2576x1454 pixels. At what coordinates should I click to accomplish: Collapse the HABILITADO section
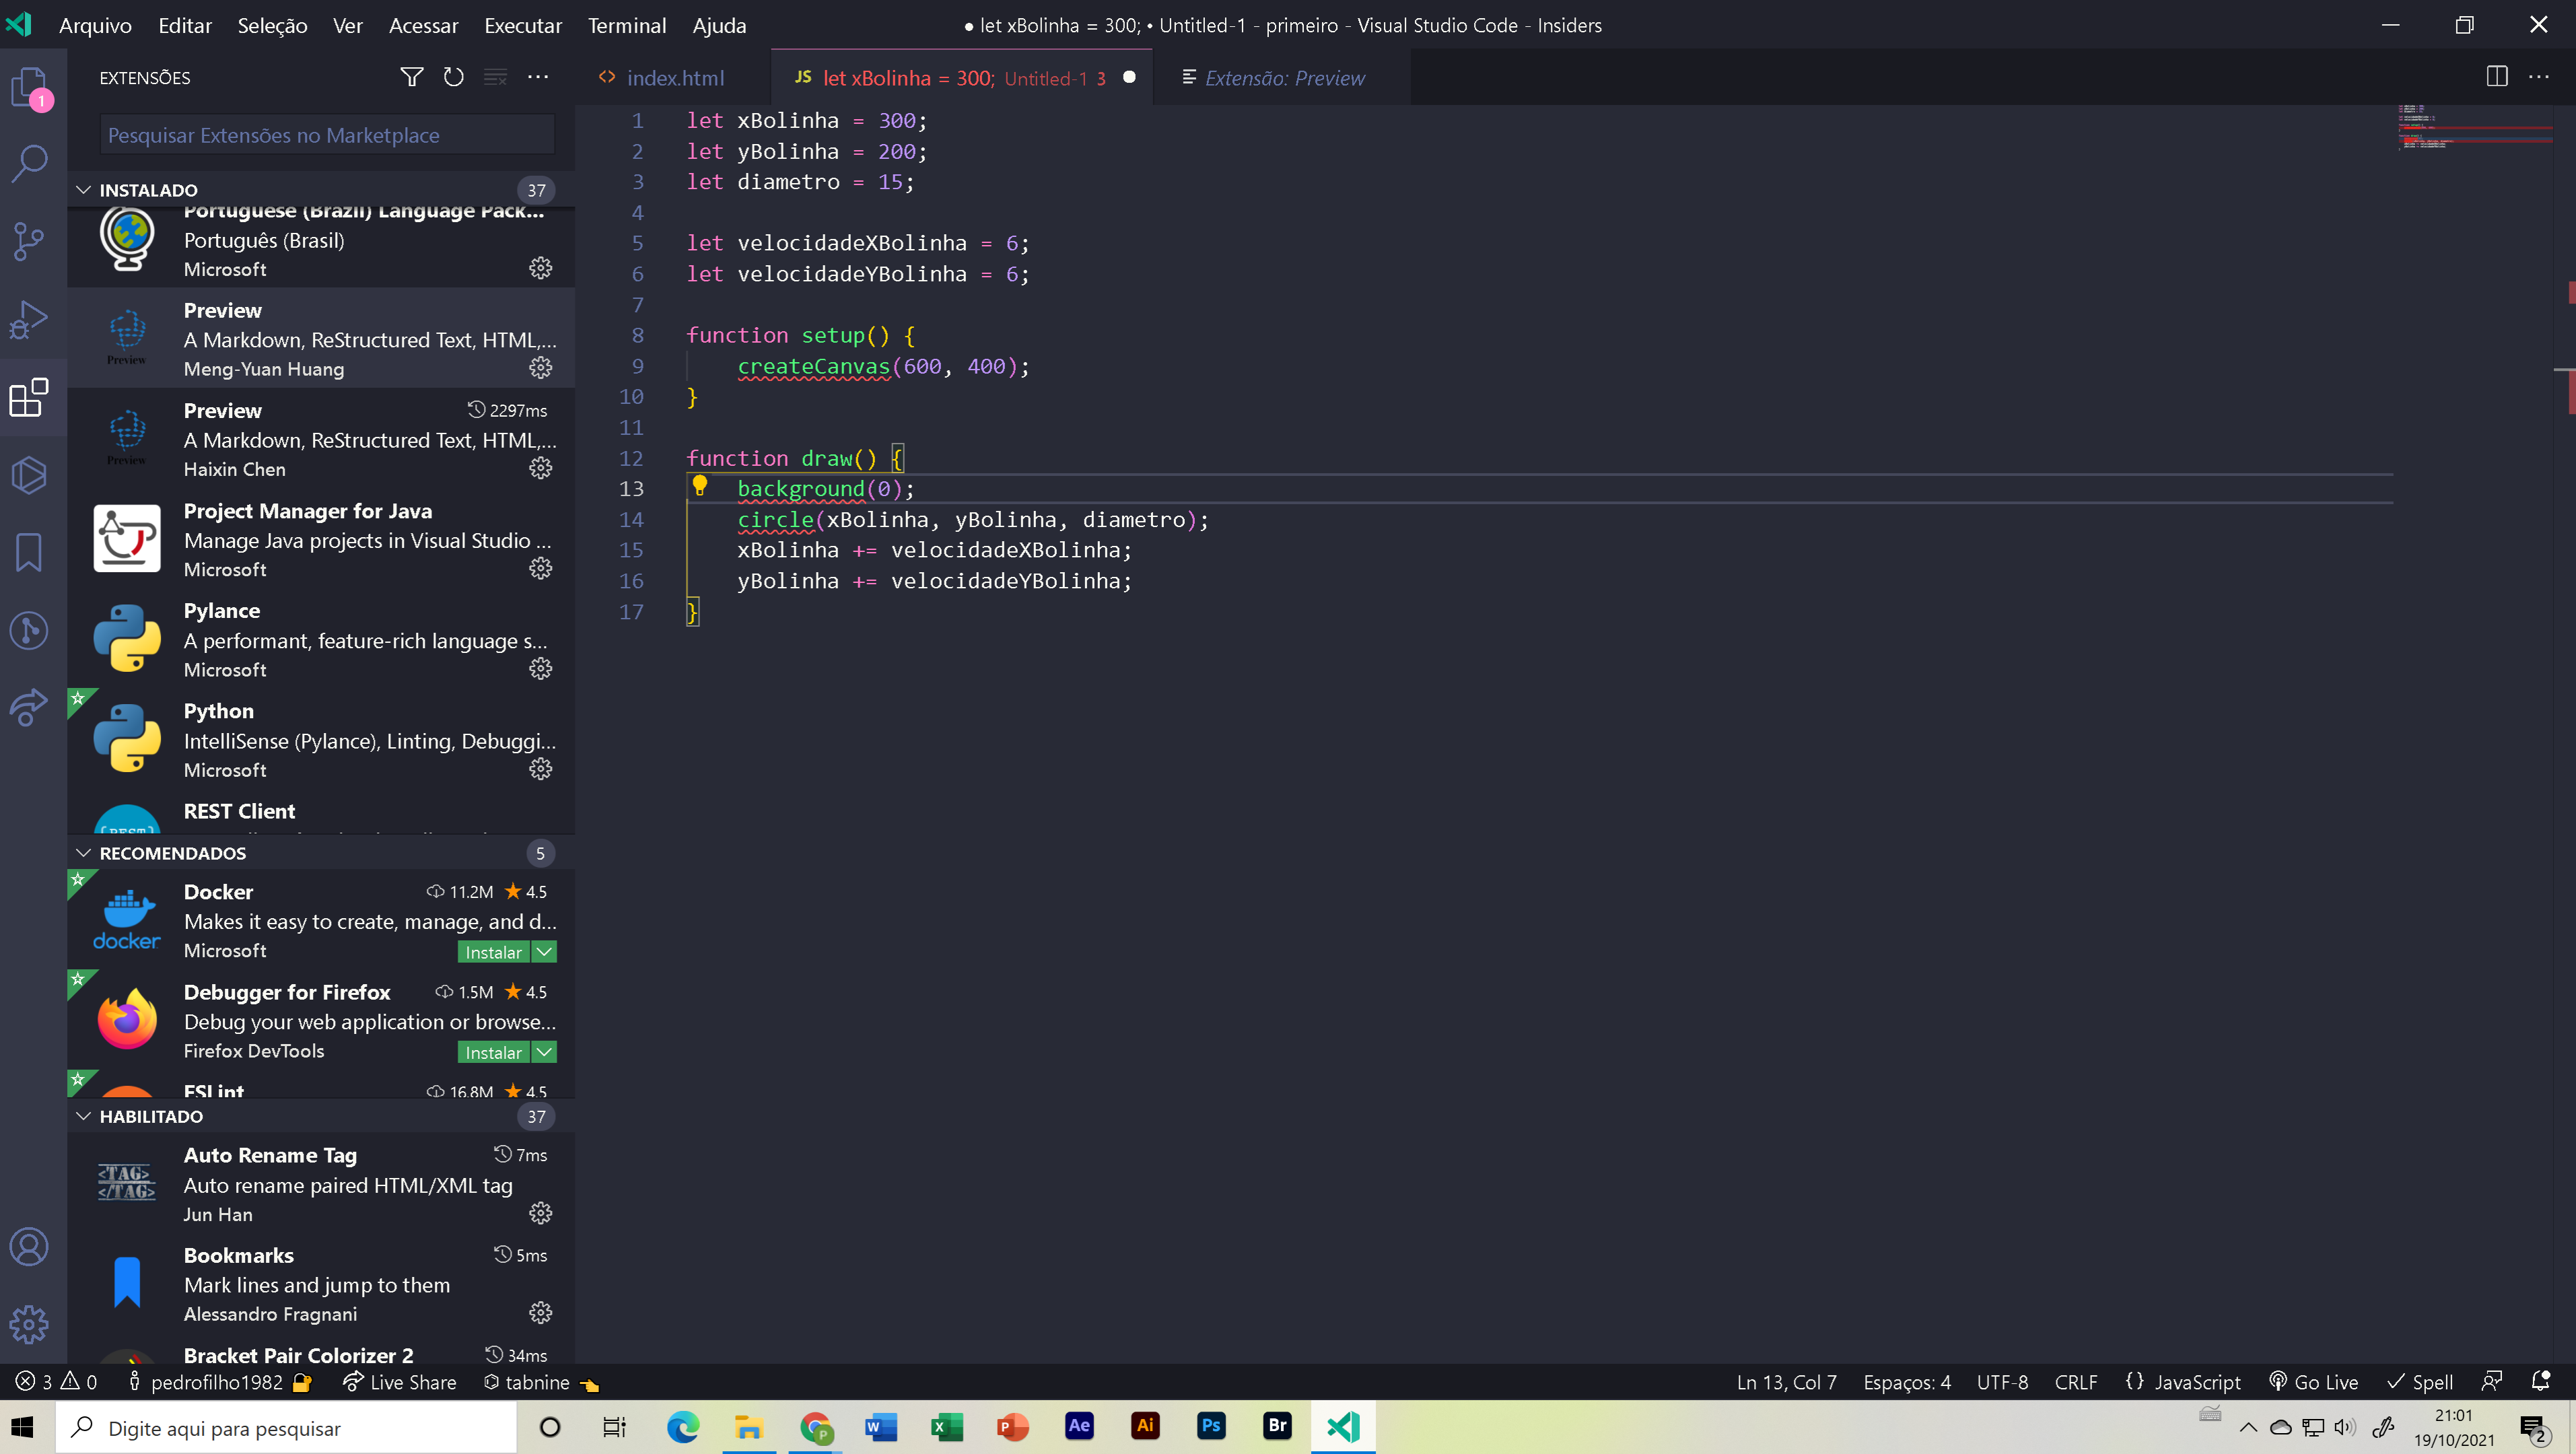(84, 1116)
